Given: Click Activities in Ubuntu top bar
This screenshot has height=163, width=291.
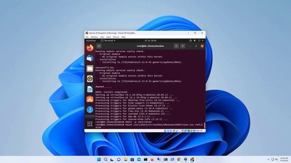Looking at the screenshot, I should 91,40.
